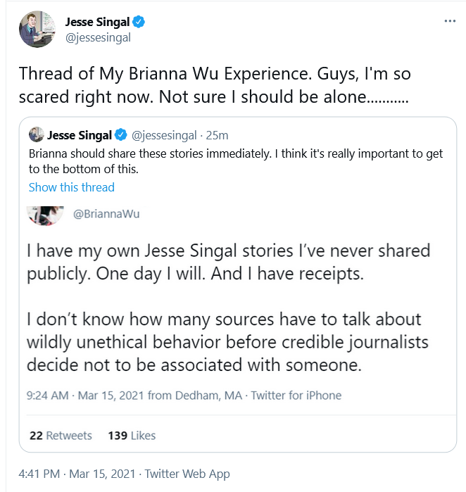Open the 4:41 PM · Mar 15, 2021 timestamp
Screen dimensions: 466x492
[x=77, y=474]
